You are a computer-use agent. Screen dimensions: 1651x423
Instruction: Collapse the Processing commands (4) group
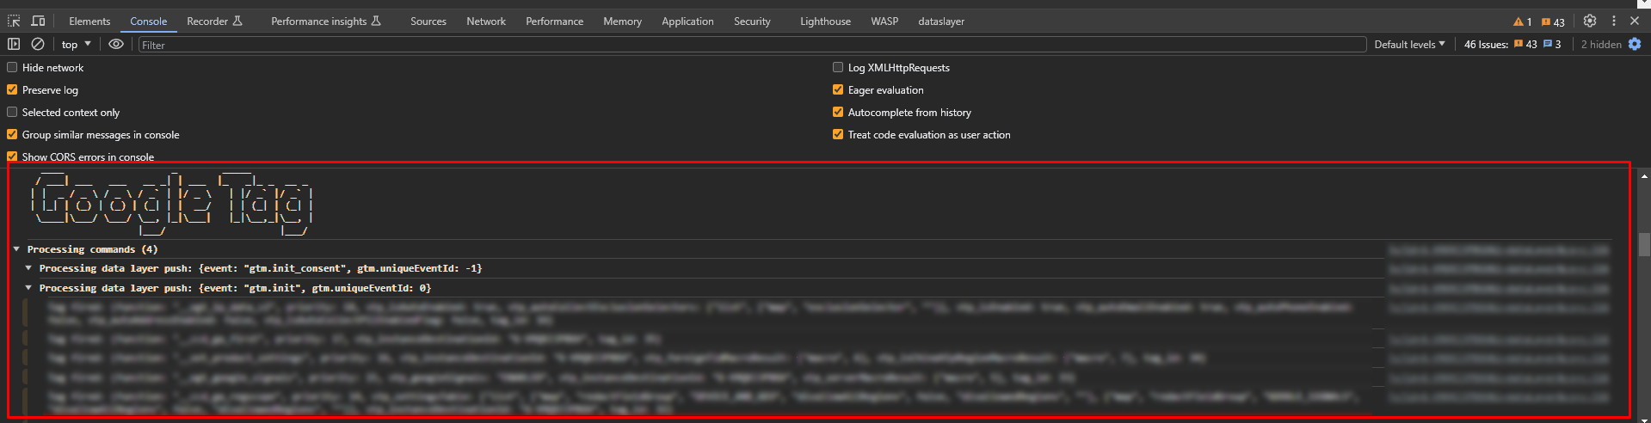(16, 249)
